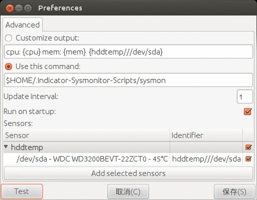
Task: Uncheck the /dev/sda sensor checkbox
Action: pos(248,158)
